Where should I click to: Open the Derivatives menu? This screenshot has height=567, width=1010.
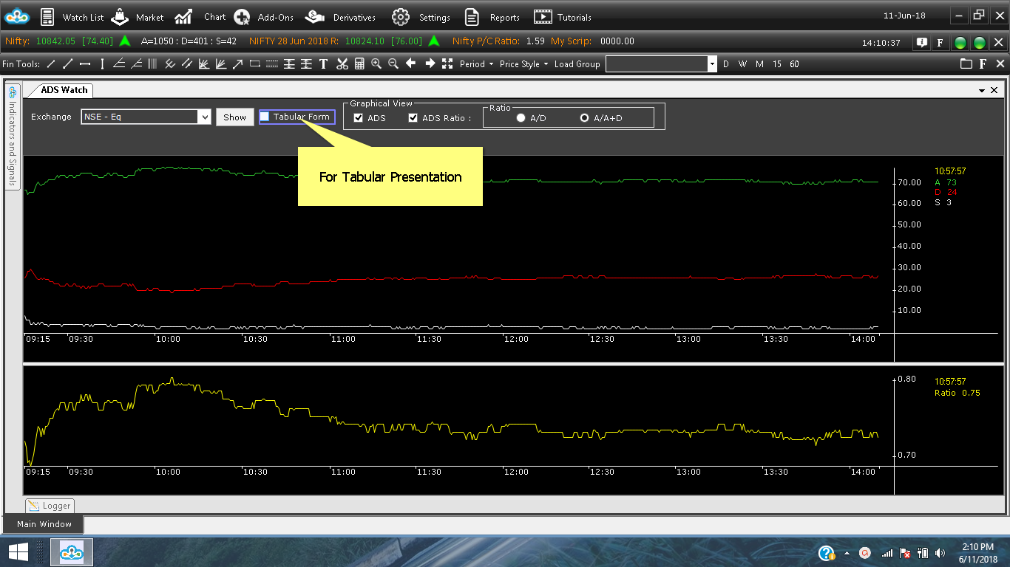[x=341, y=17]
